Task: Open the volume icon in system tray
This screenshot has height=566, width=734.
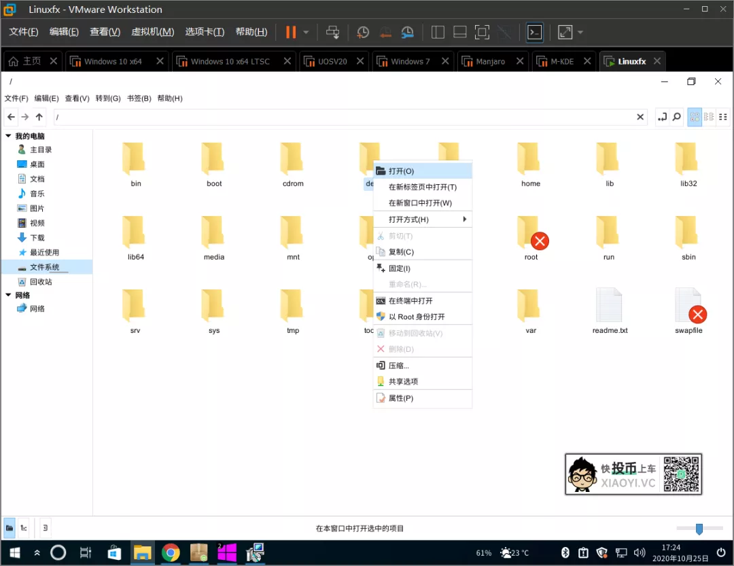Action: (640, 552)
